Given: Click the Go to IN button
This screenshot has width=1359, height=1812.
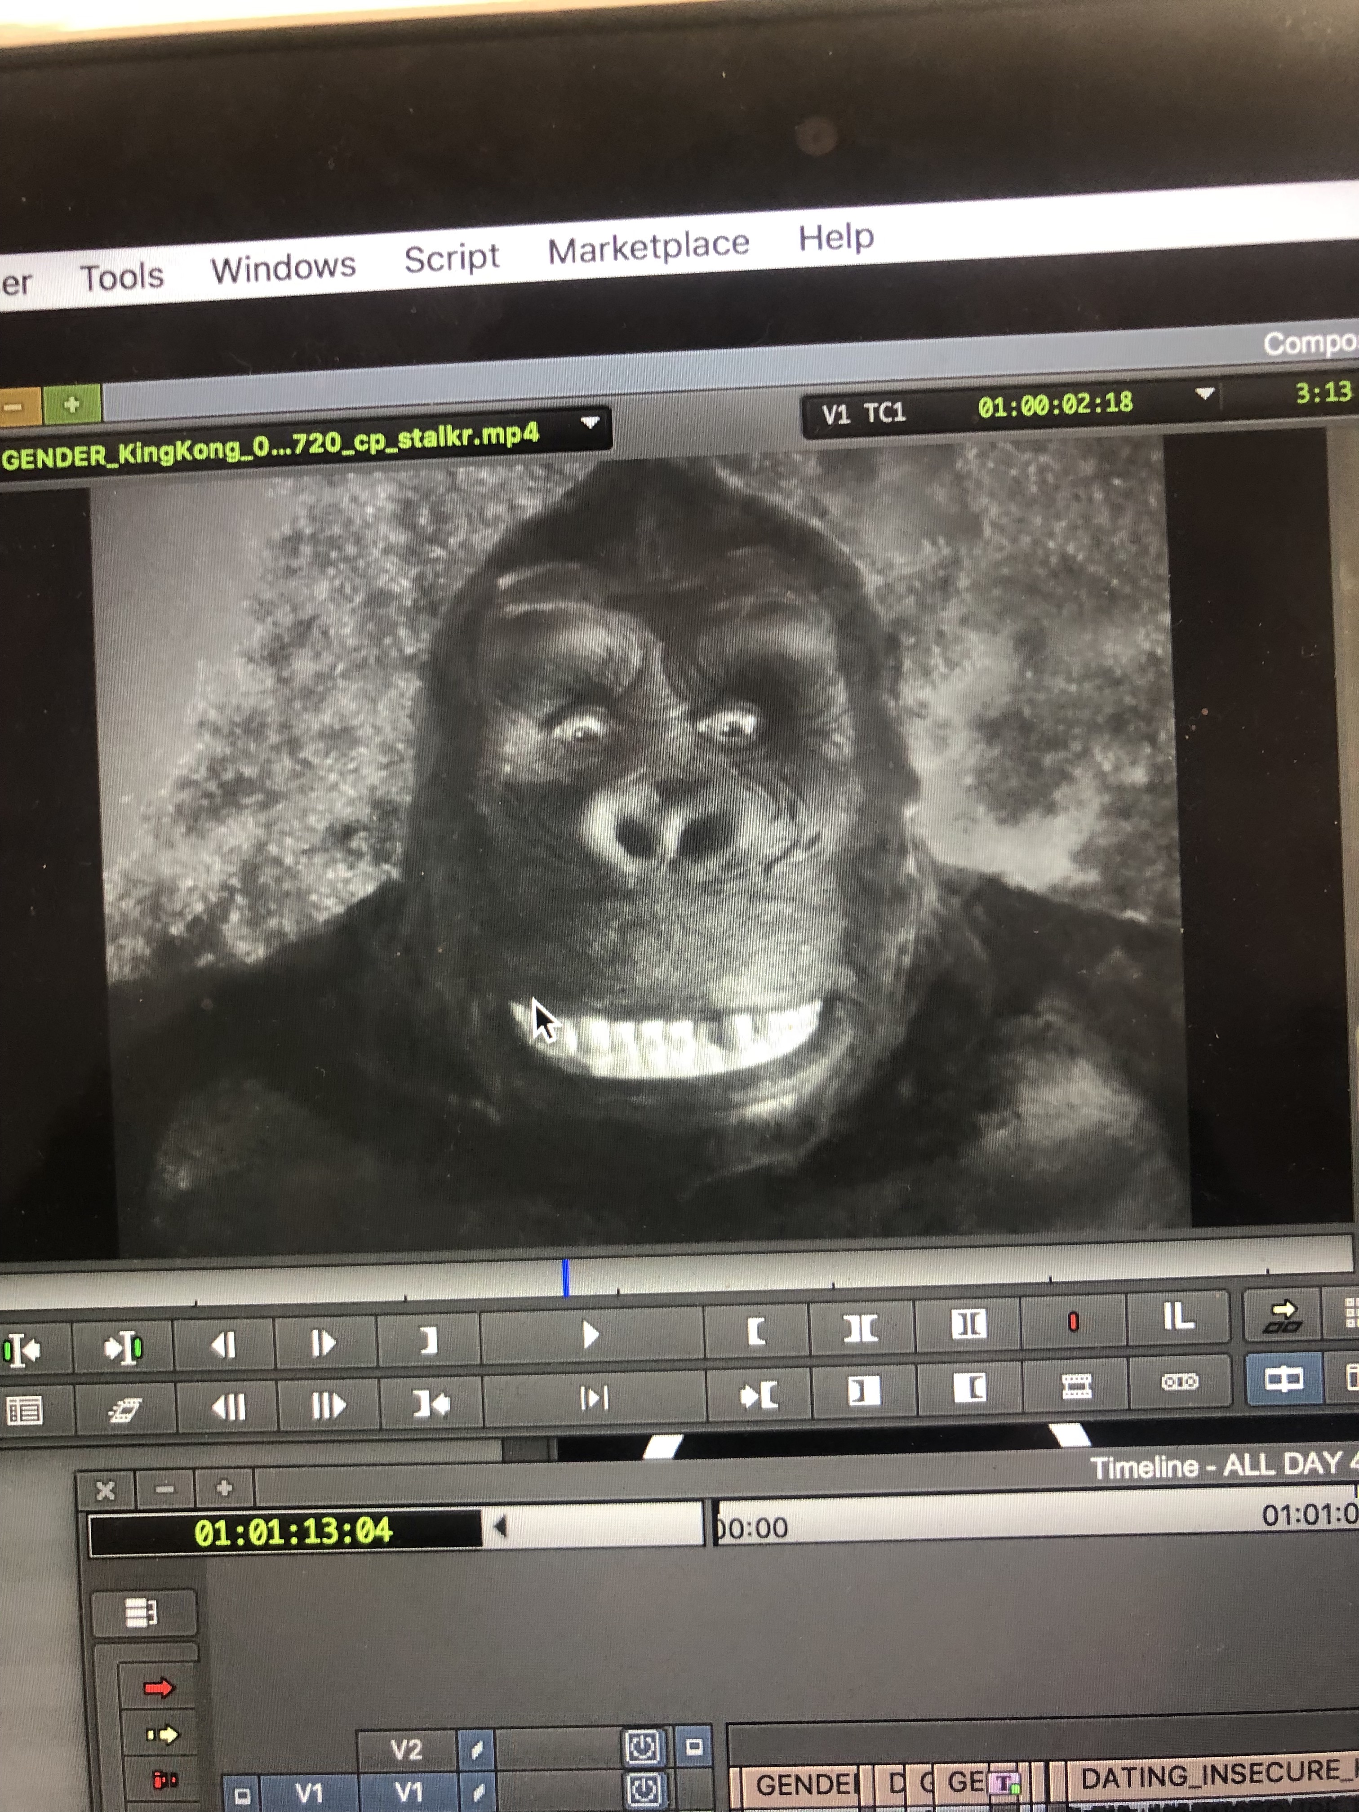Looking at the screenshot, I should [x=759, y=1395].
